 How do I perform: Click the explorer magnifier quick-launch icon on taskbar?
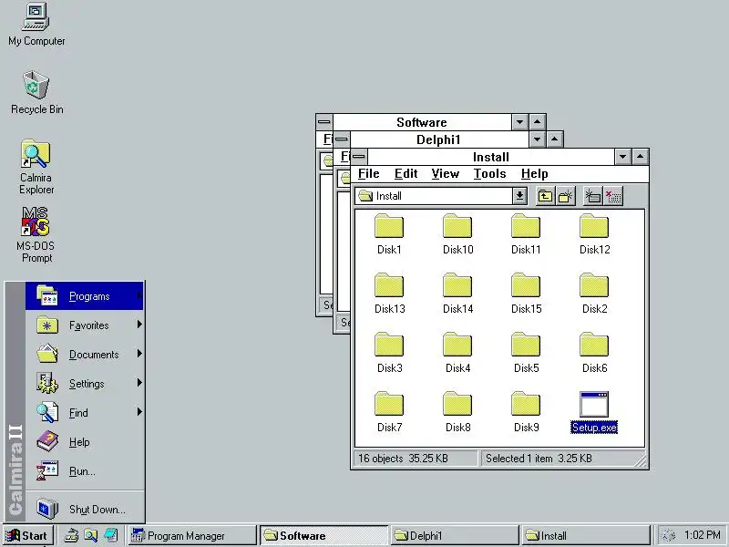[90, 535]
